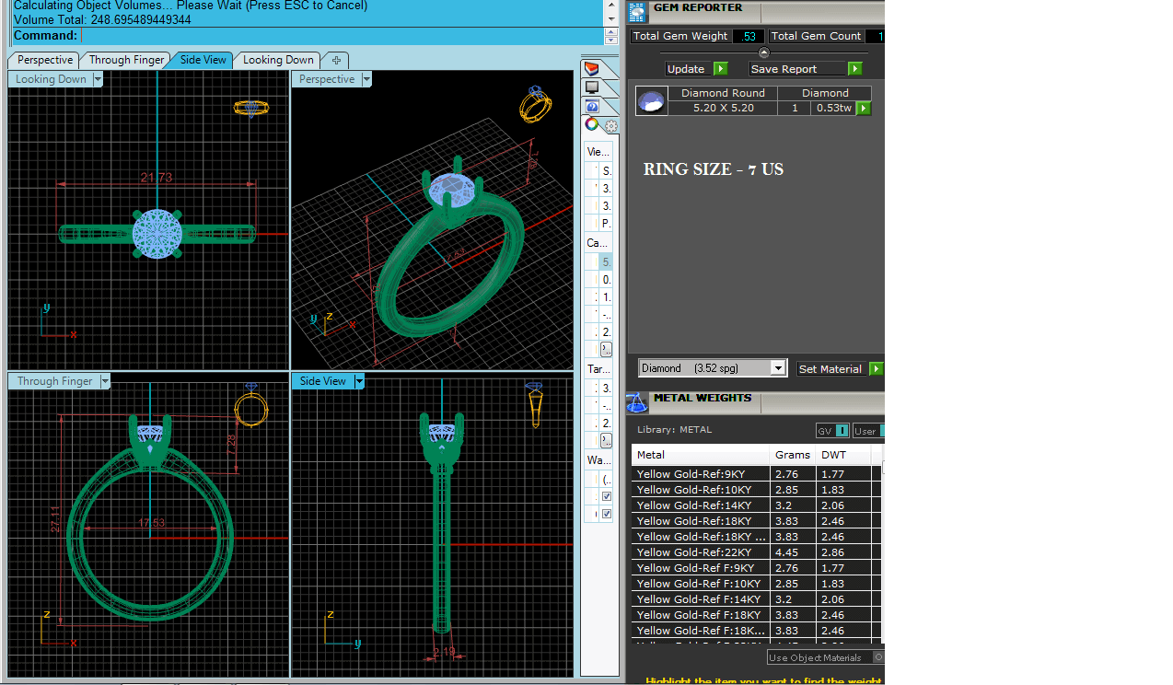Open the Diamond (3.52 spg) material dropdown
1173x685 pixels.
tap(778, 368)
